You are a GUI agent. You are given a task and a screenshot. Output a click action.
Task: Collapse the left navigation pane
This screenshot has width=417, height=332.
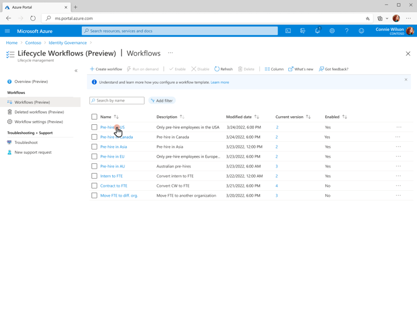point(76,70)
